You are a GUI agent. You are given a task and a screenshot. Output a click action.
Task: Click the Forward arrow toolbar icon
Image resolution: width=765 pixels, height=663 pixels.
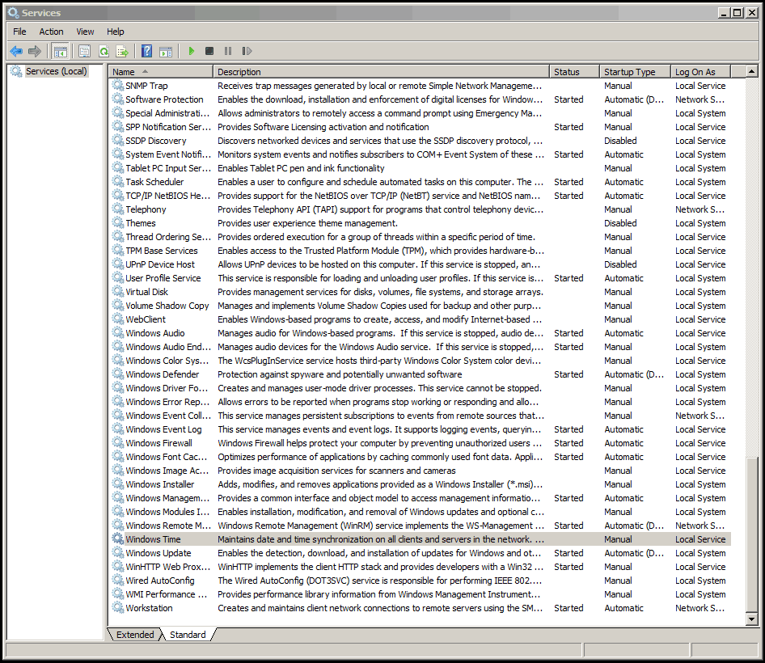[x=35, y=51]
